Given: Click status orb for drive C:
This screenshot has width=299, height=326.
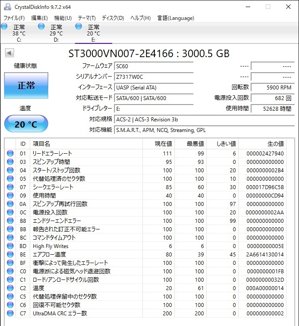Looking at the screenshot, I should [4, 27].
